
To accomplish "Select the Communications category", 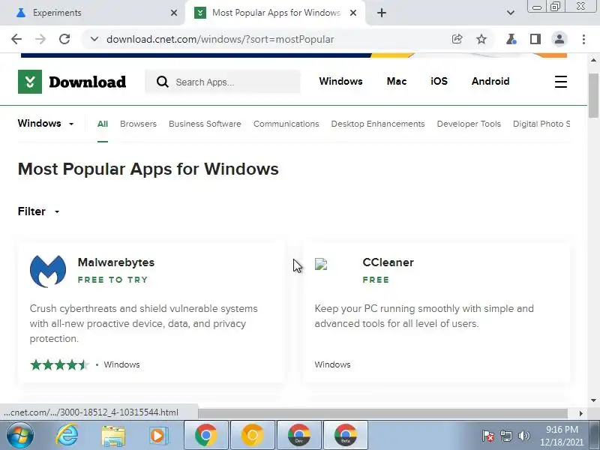I will click(286, 124).
